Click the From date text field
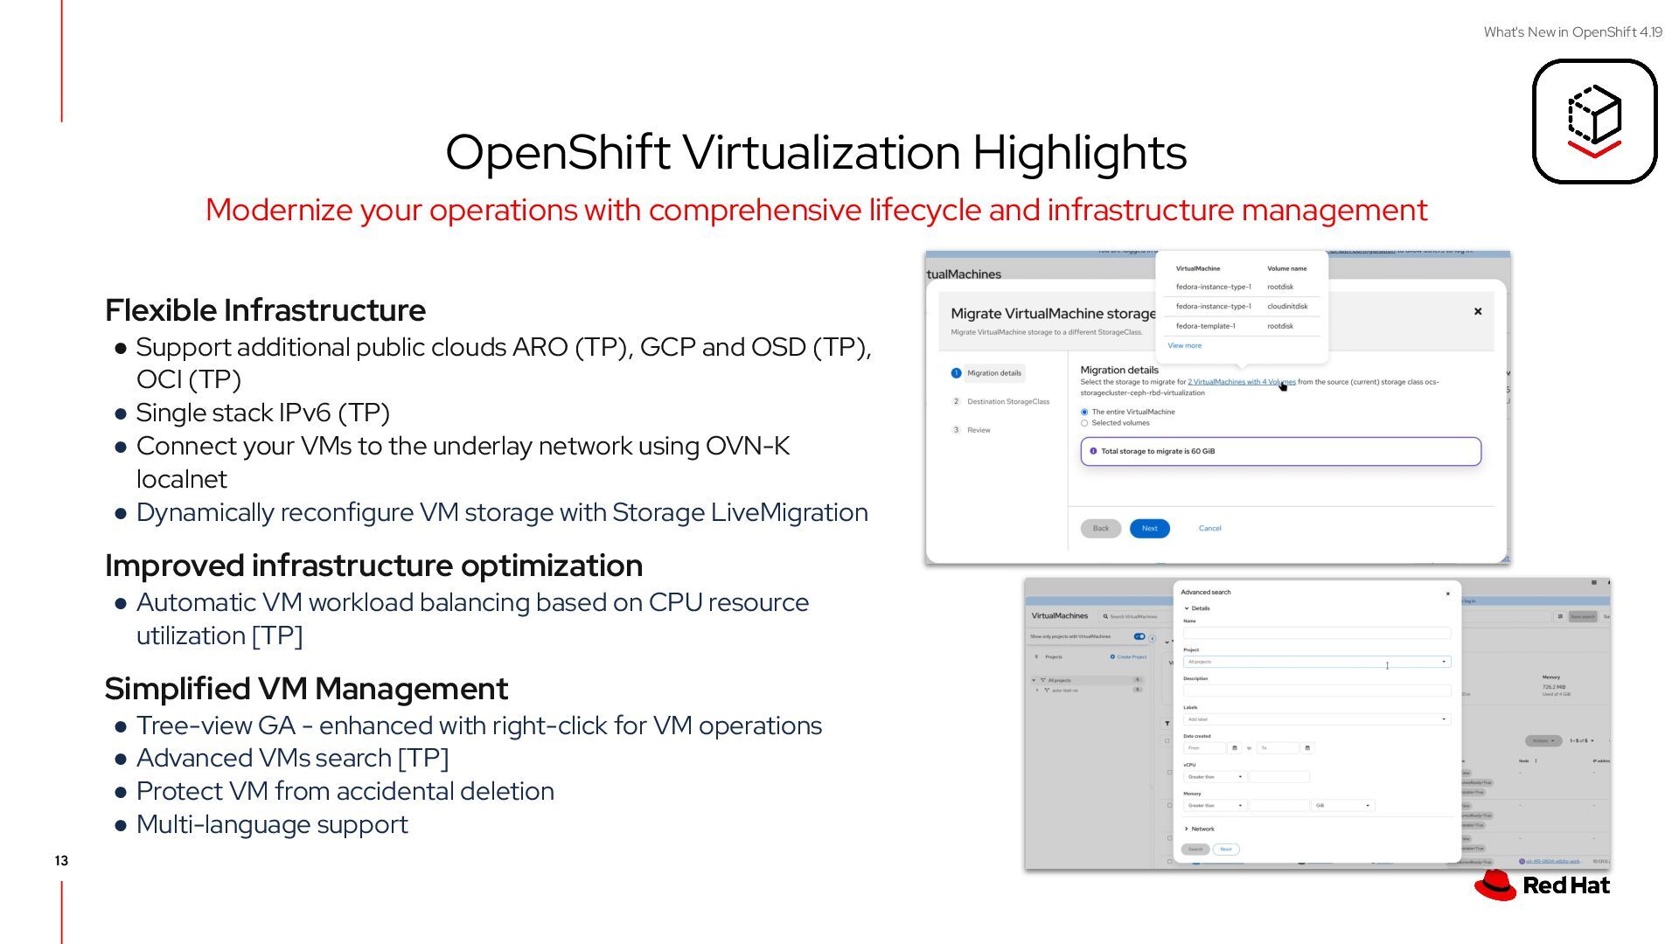The height and width of the screenshot is (944, 1679). pyautogui.click(x=1206, y=748)
